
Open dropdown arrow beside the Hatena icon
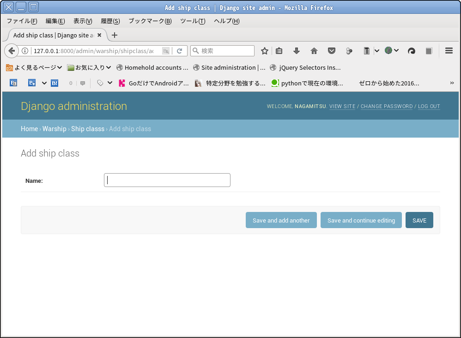(x=44, y=83)
